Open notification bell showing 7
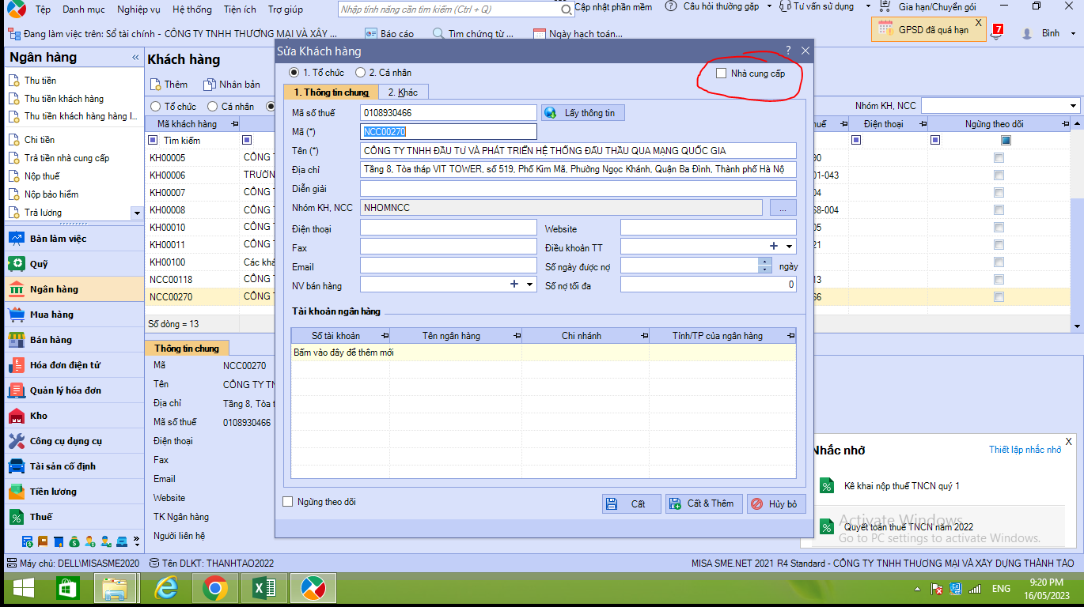1084x607 pixels. pos(997,32)
